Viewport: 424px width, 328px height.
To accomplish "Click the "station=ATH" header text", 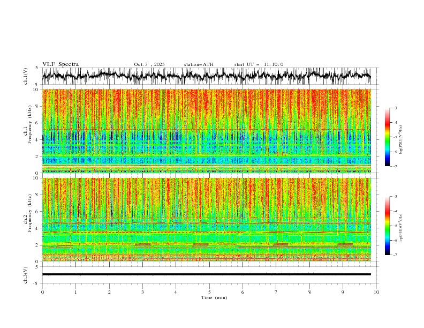I will [x=199, y=64].
